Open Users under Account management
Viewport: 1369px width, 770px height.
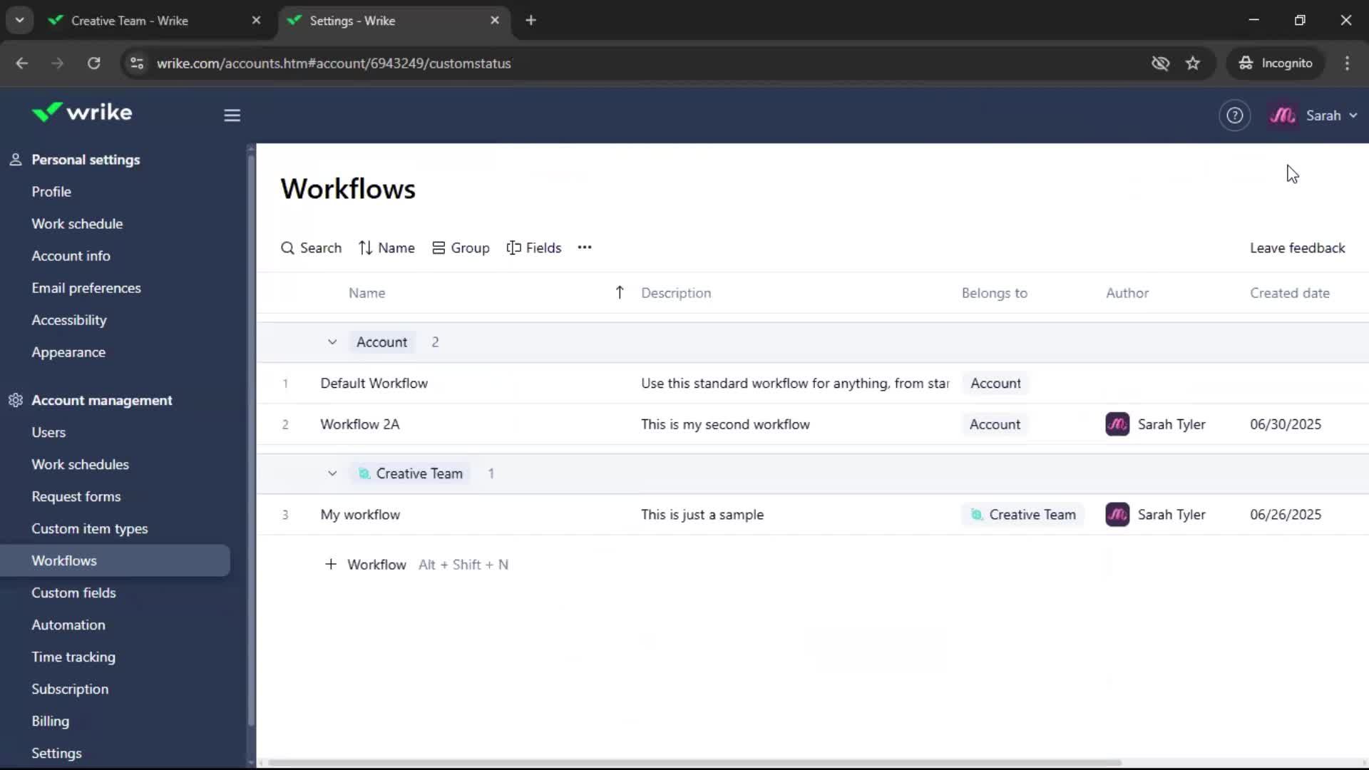(48, 432)
